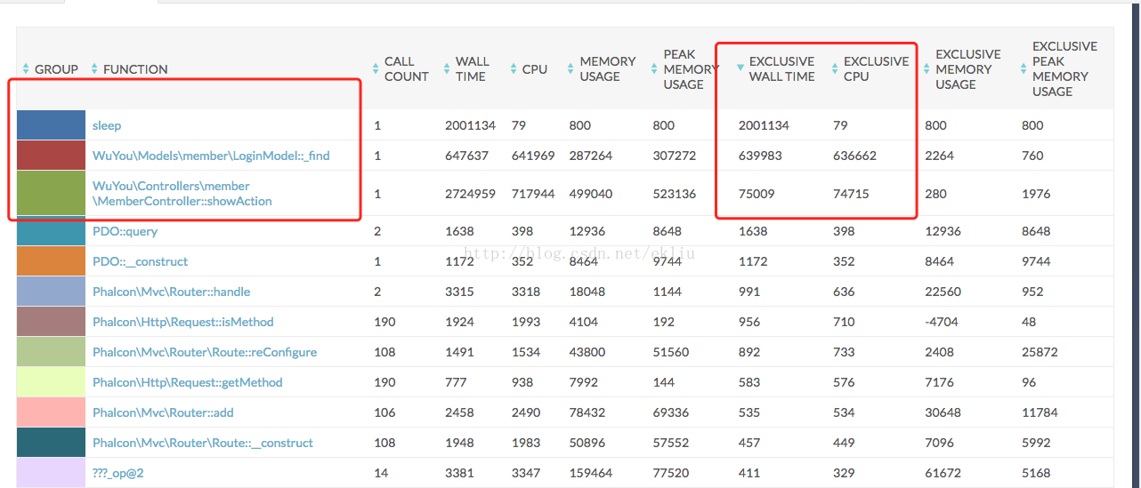Open the sleep function link
Image resolution: width=1141 pixels, height=488 pixels.
[x=107, y=125]
